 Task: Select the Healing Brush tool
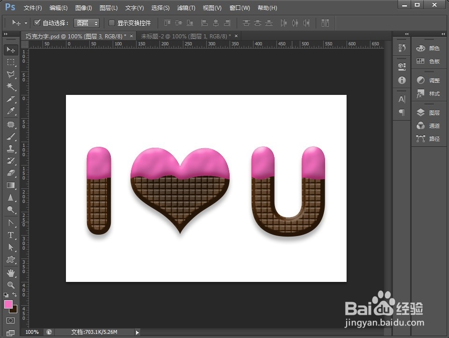11,124
